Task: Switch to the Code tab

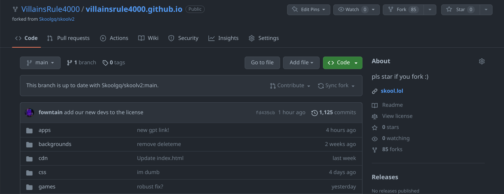Action: click(26, 38)
